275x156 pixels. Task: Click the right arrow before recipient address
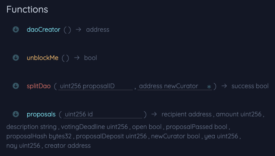tap(154, 114)
